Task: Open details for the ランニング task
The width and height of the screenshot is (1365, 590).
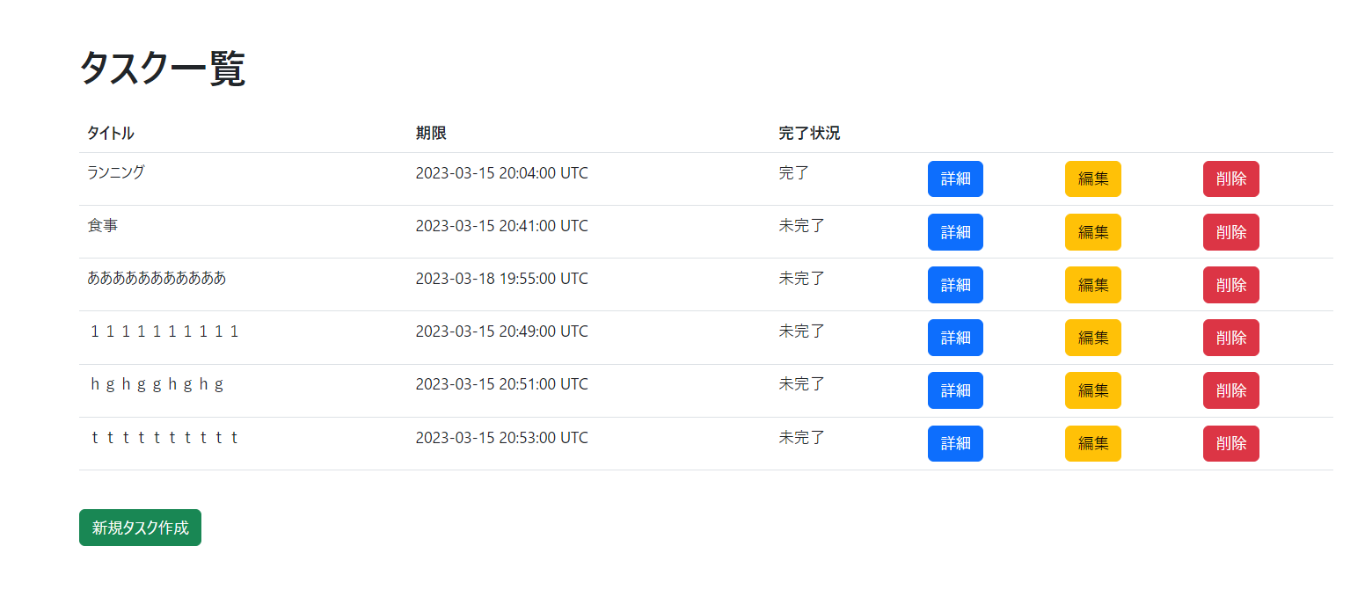Action: coord(955,178)
